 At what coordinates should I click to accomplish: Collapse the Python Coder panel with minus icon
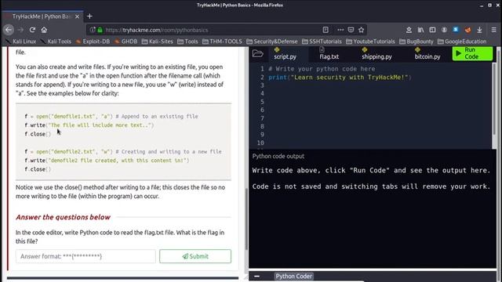(256, 277)
